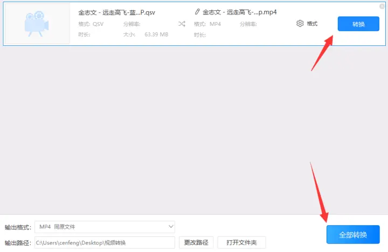
Task: Select the video camera thumbnail
Action: [x=37, y=24]
